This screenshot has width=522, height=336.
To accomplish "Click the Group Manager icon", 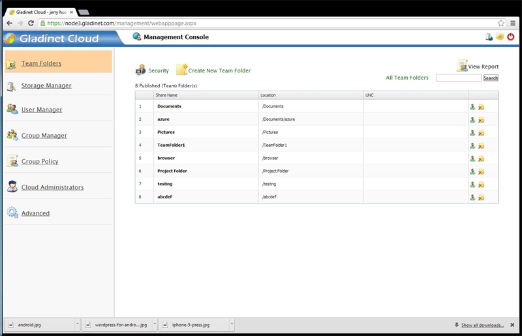I will [12, 135].
